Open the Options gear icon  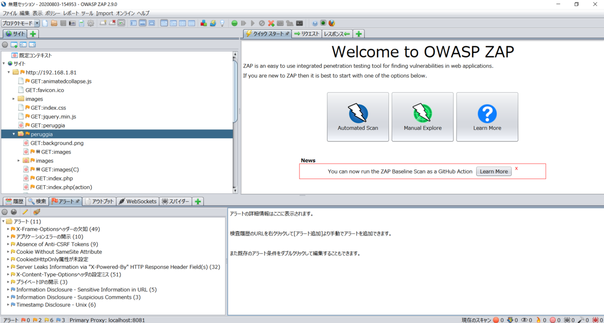tap(91, 23)
